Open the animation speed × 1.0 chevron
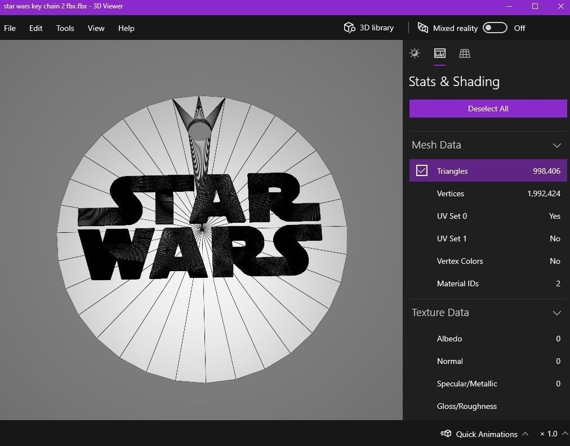 coord(565,433)
